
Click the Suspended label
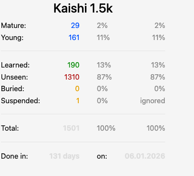21,101
